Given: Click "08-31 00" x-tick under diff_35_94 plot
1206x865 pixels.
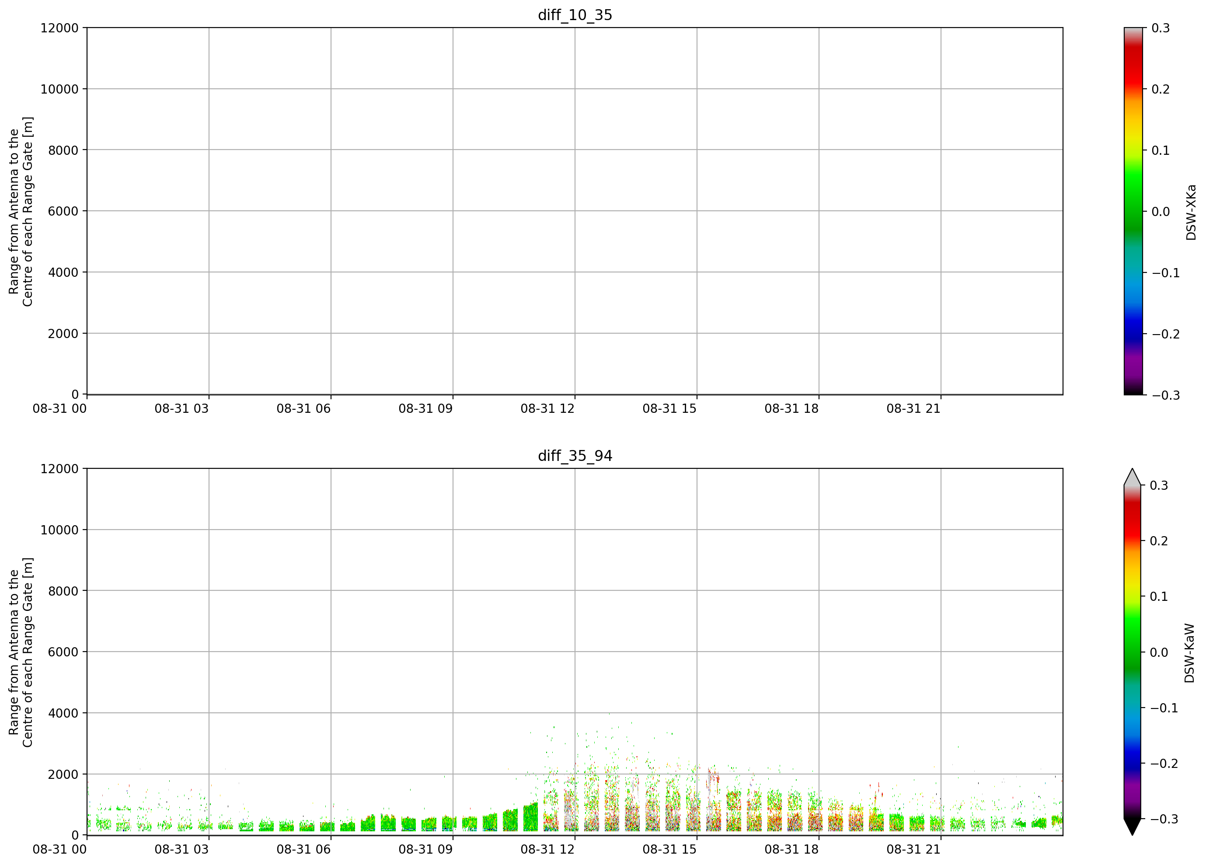Looking at the screenshot, I should pyautogui.click(x=59, y=850).
